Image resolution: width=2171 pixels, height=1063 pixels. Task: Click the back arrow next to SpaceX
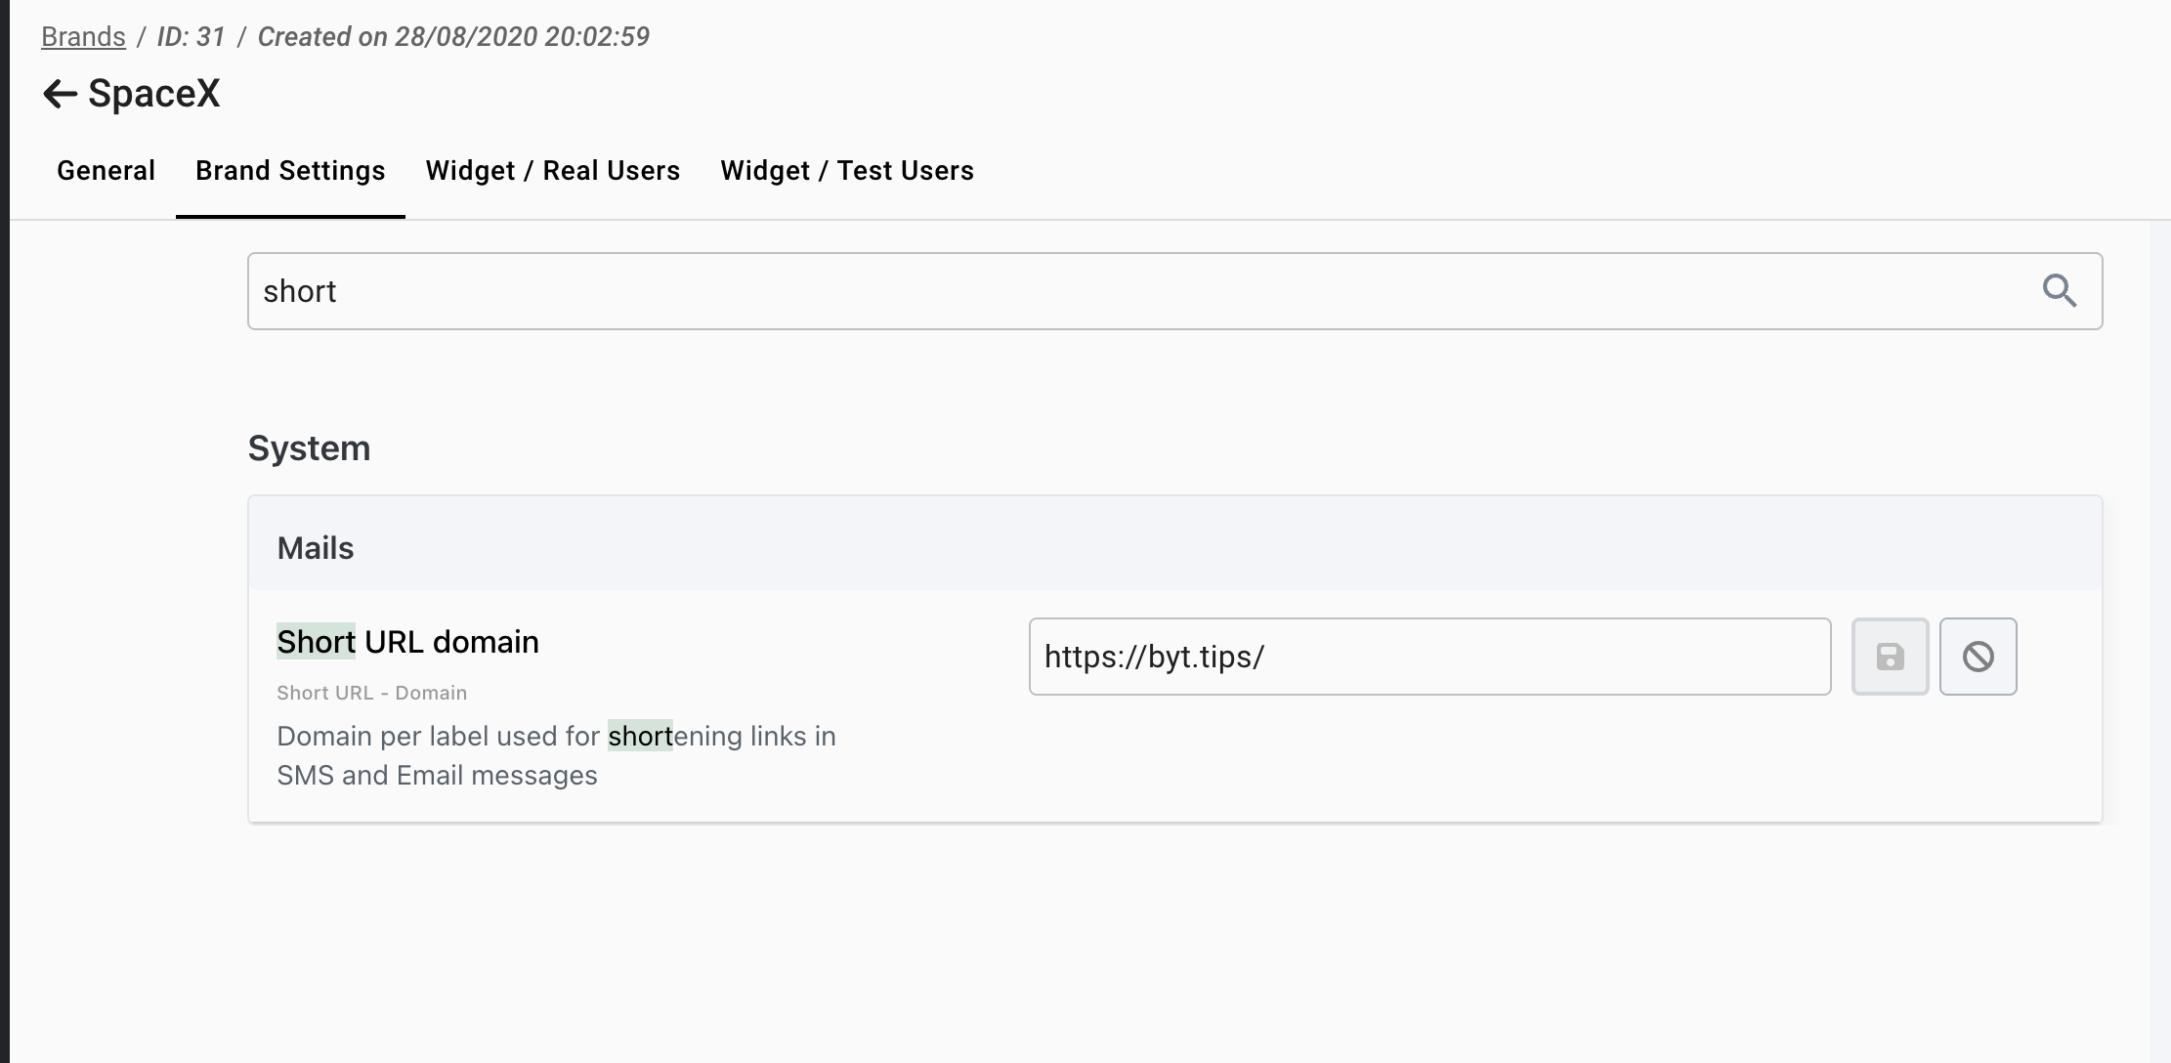60,94
